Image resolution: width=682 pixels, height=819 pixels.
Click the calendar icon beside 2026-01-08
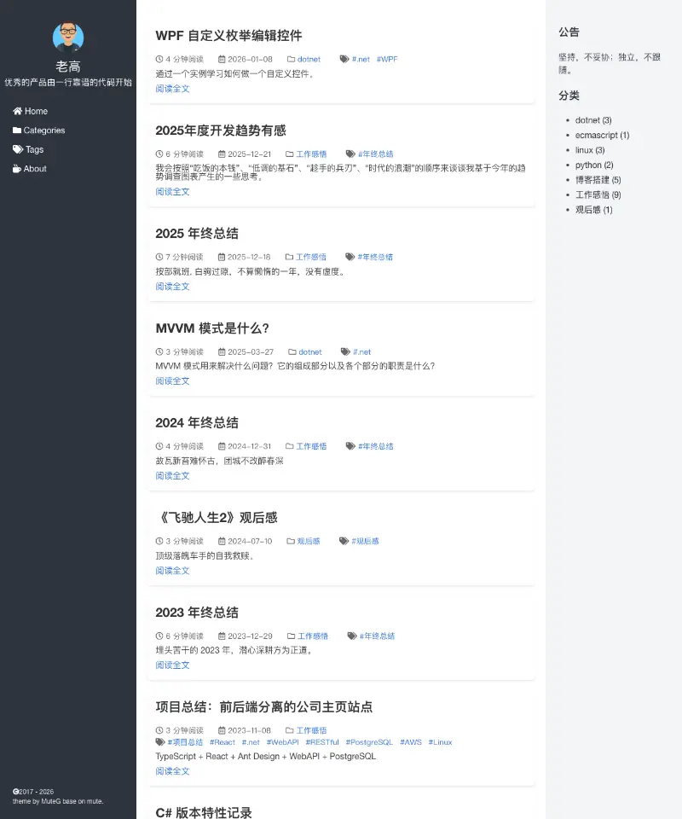(222, 59)
